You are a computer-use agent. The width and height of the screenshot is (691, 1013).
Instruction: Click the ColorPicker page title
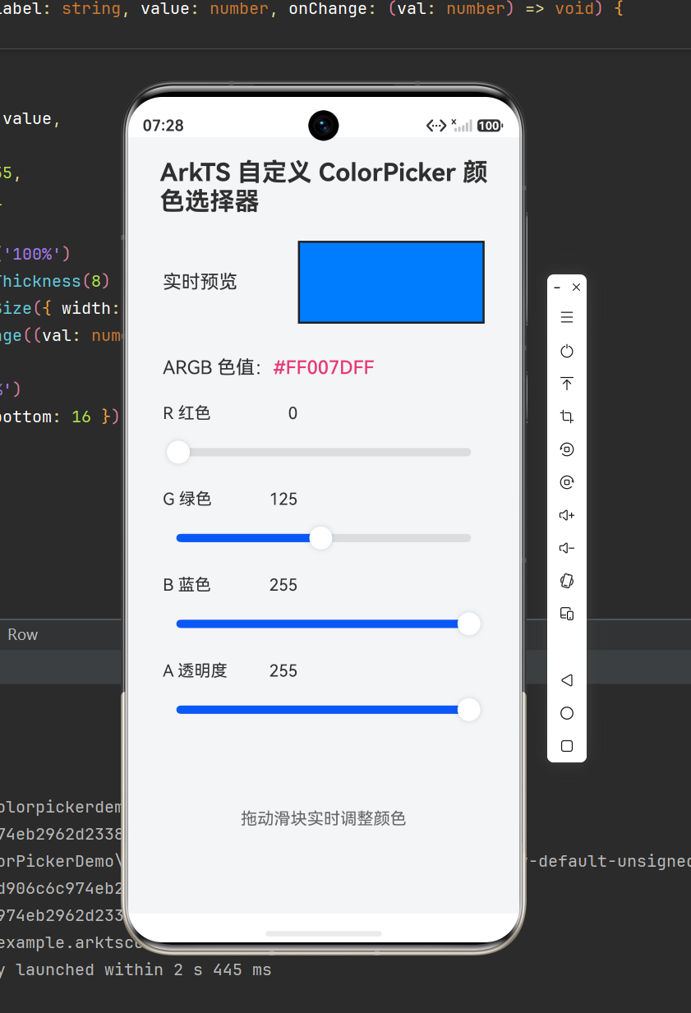(324, 186)
